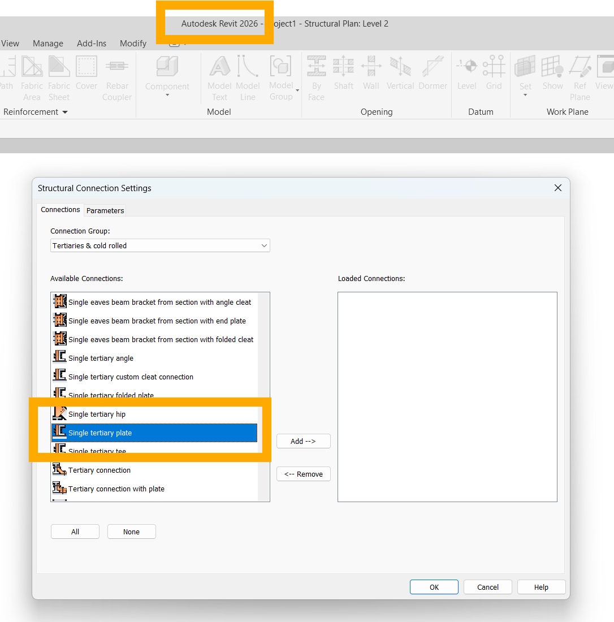The image size is (614, 622).
Task: Open the Add-Ins ribbon tab
Action: [x=92, y=43]
